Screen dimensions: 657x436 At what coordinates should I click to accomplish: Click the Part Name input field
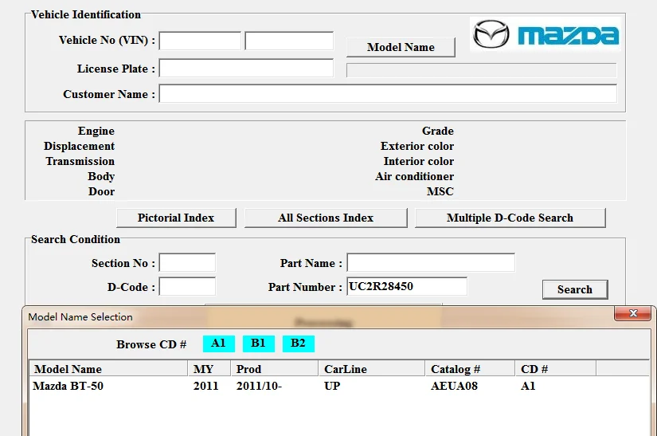(x=430, y=263)
